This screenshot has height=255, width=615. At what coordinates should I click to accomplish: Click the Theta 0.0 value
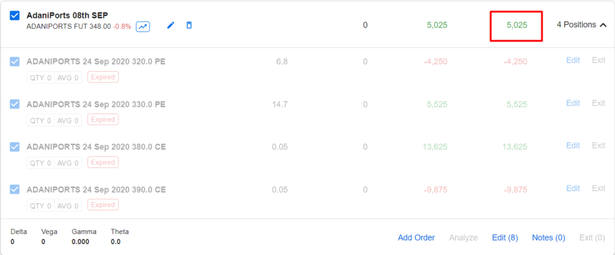116,242
